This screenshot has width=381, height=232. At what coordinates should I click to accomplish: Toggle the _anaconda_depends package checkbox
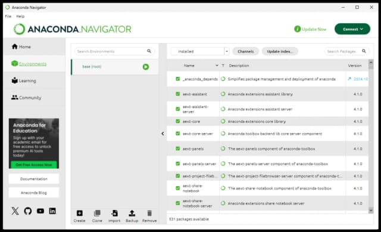(178, 79)
